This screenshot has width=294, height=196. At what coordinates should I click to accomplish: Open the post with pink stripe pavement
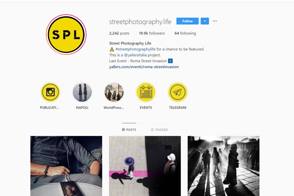[145, 166]
